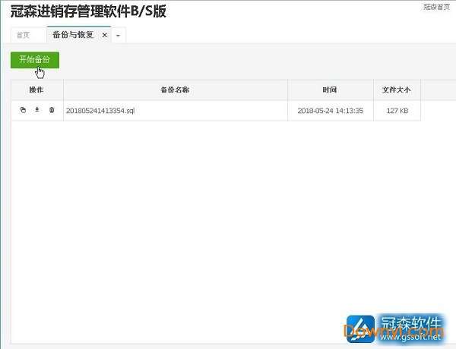Close the 备份与恢复 tab
Image resolution: width=456 pixels, height=349 pixels.
(x=105, y=35)
